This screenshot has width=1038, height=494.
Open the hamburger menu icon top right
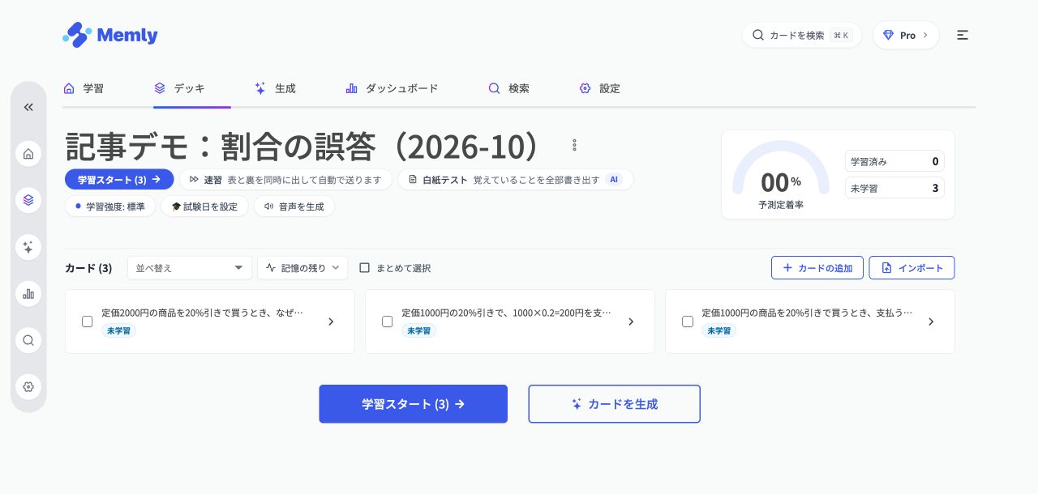(x=963, y=35)
